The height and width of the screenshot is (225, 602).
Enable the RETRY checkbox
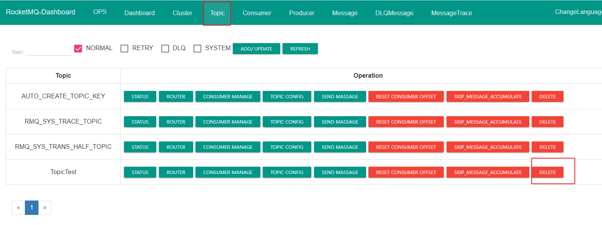pos(124,49)
